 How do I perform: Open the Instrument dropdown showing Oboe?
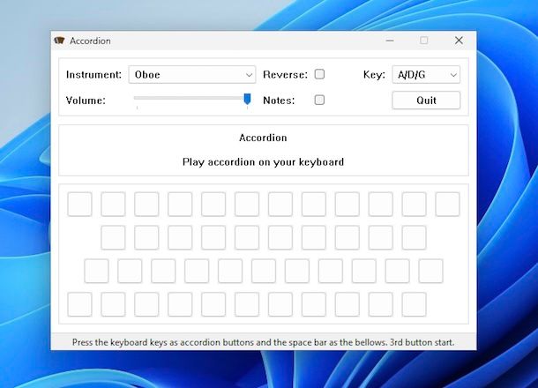pos(192,74)
